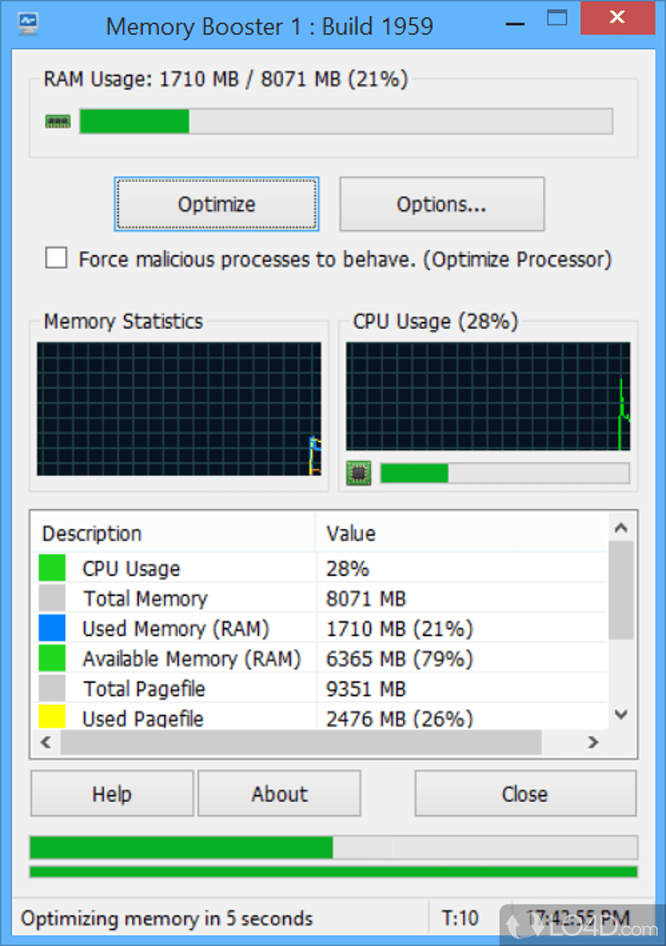Open the Options... dialog
666x946 pixels.
(x=442, y=204)
